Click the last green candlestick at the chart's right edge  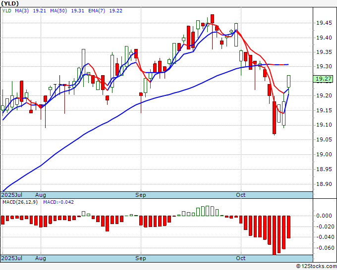288,82
